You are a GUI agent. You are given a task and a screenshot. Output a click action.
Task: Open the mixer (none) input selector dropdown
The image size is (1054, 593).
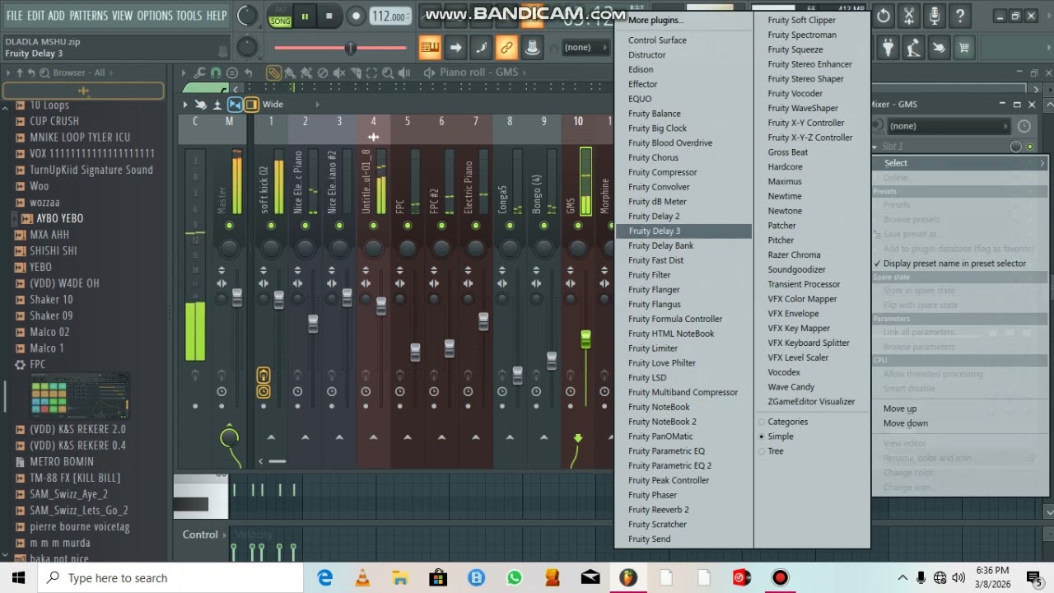949,126
